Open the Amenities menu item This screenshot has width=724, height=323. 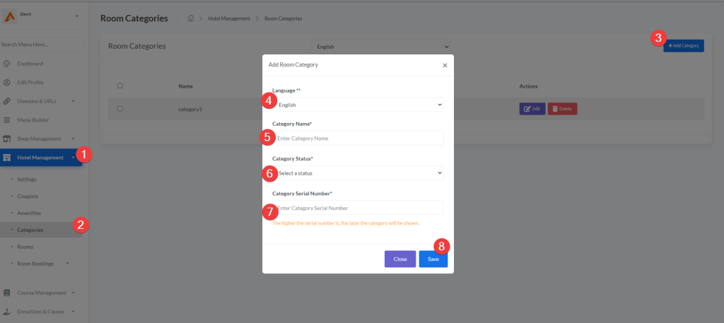coord(28,213)
